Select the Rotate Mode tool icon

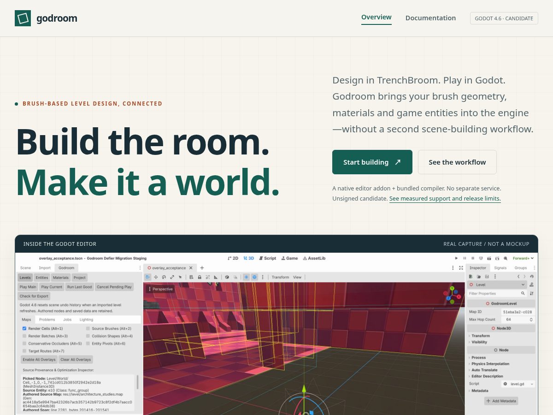164,277
